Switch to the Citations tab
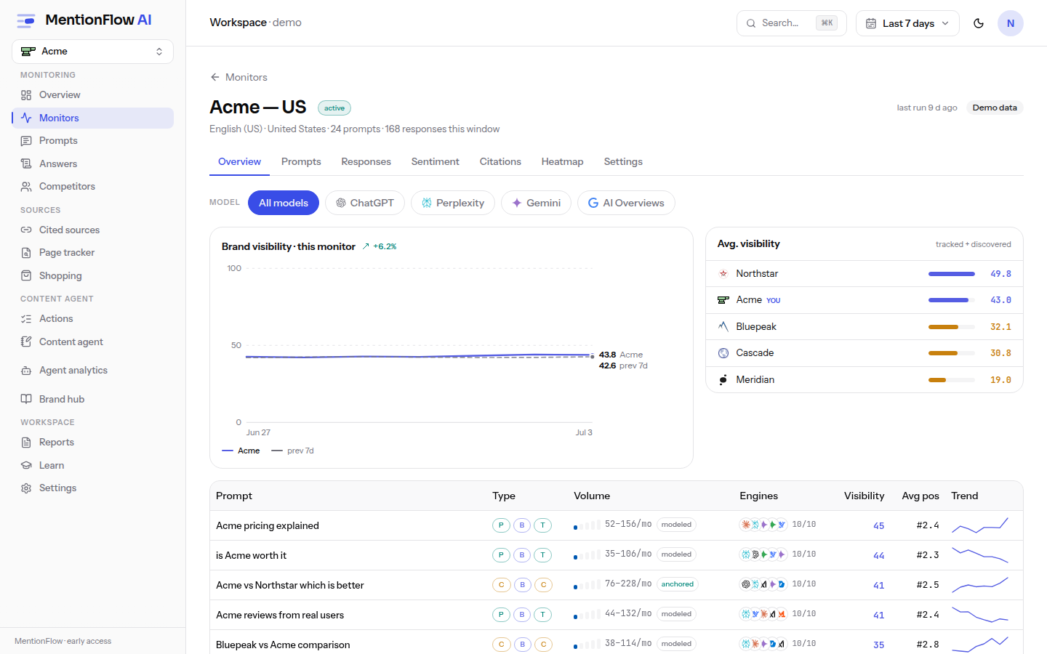 point(500,161)
